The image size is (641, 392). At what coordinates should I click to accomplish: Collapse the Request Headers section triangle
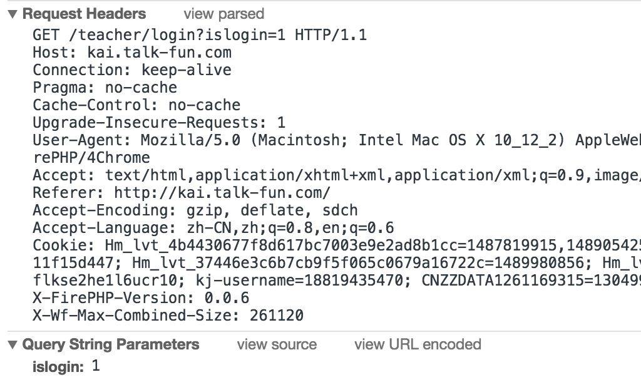tap(13, 14)
